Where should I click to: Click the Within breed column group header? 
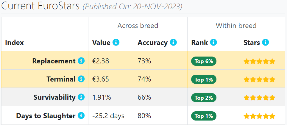click(x=236, y=25)
